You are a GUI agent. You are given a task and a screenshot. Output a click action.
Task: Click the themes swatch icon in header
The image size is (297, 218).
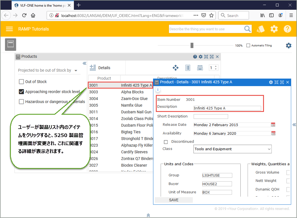pos(261,29)
